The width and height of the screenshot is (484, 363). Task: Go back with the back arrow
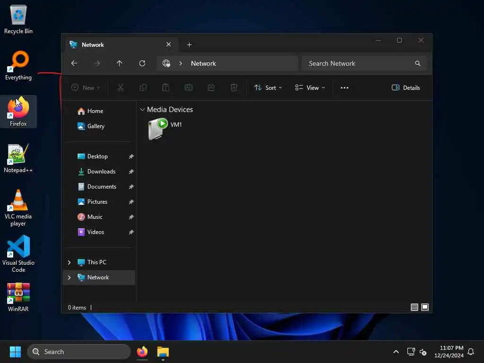pyautogui.click(x=74, y=63)
